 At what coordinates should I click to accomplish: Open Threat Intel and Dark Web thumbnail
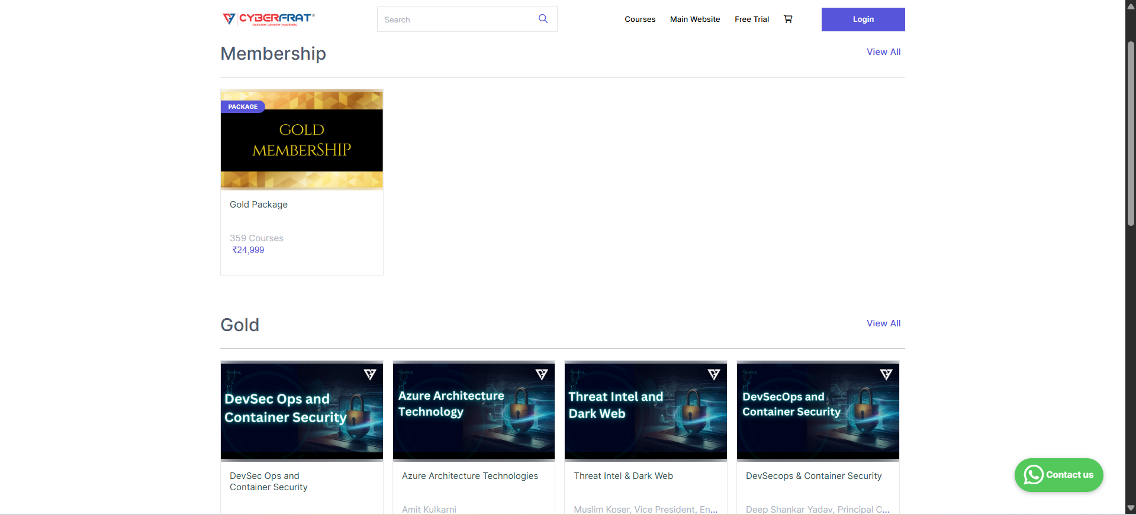point(646,411)
